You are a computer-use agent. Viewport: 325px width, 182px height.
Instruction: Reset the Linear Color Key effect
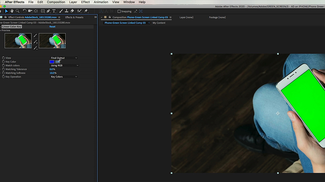pos(52,27)
